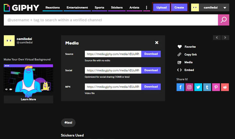
Task: Click the search input field
Action: (x=111, y=20)
